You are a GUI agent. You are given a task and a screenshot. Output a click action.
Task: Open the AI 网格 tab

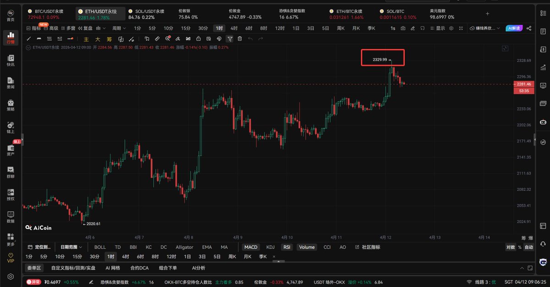coord(112,268)
